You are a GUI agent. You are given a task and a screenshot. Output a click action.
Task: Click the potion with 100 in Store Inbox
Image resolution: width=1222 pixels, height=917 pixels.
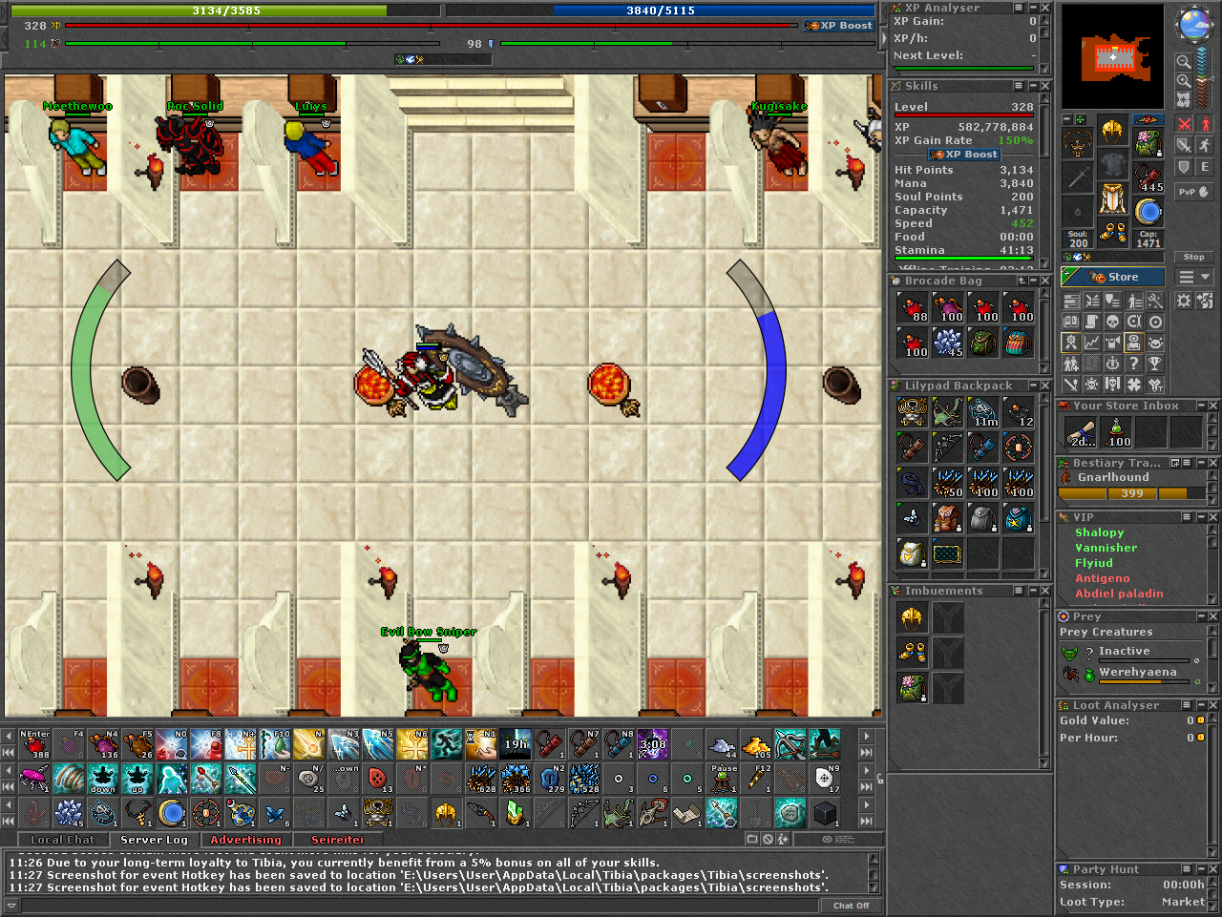1116,432
